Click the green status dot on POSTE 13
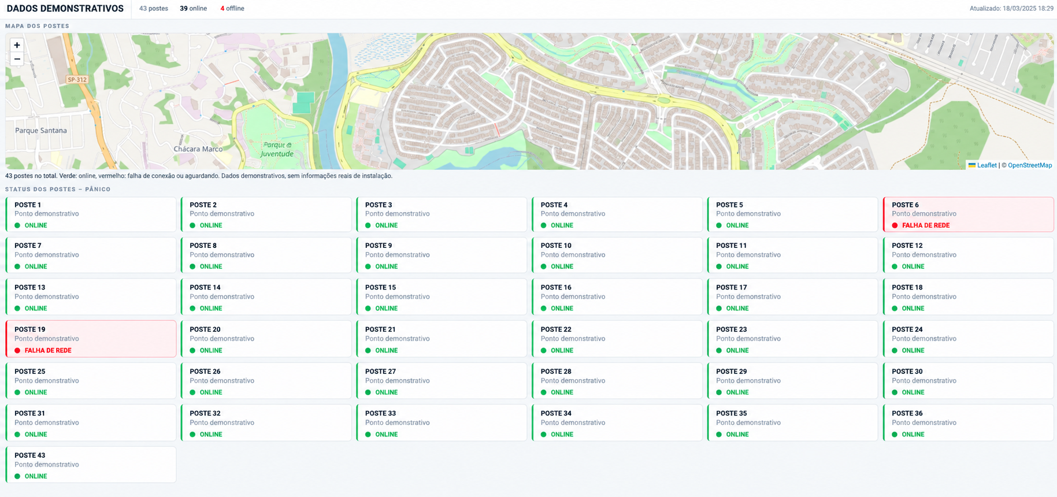Image resolution: width=1057 pixels, height=497 pixels. click(x=17, y=308)
